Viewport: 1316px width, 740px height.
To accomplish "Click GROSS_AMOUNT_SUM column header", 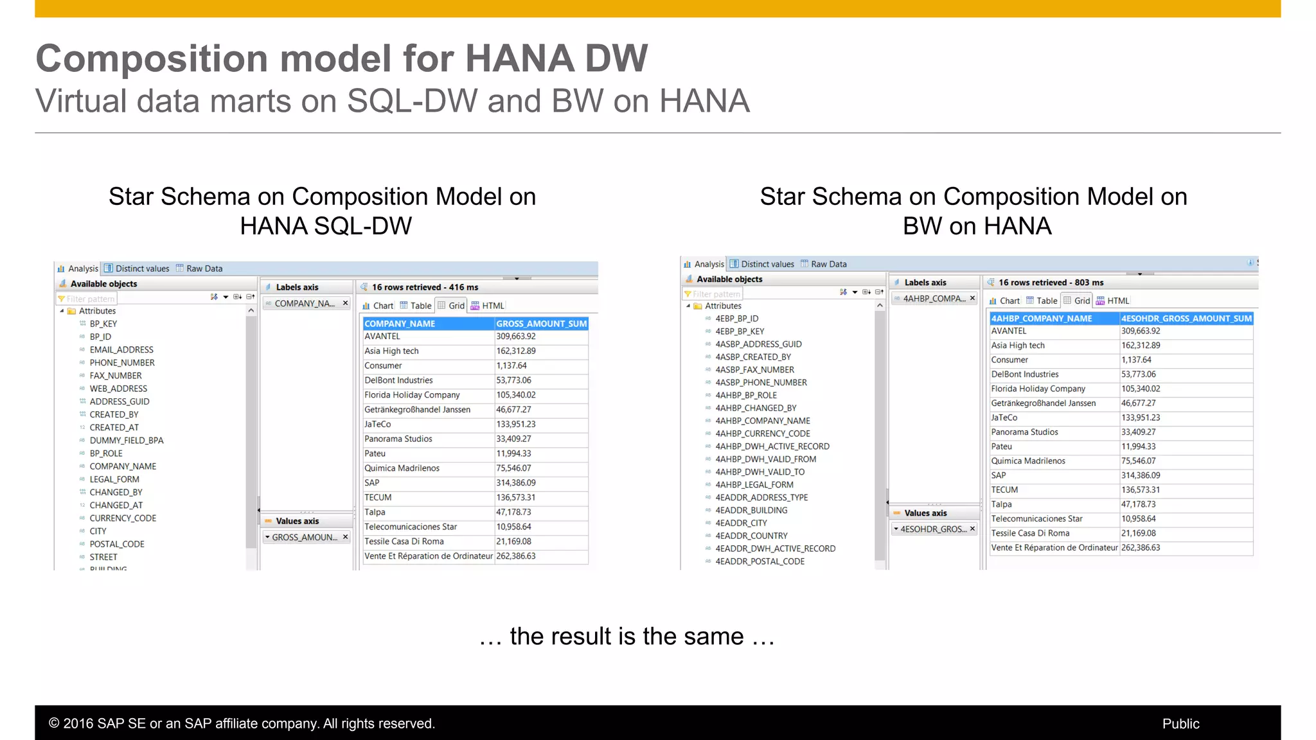I will pos(542,324).
